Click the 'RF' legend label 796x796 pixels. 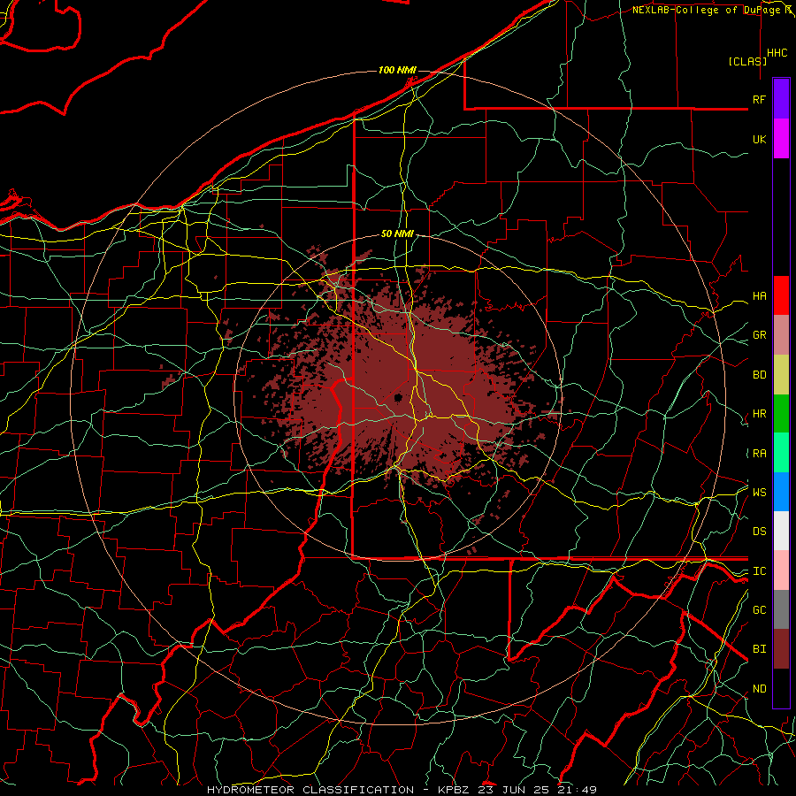pos(759,99)
